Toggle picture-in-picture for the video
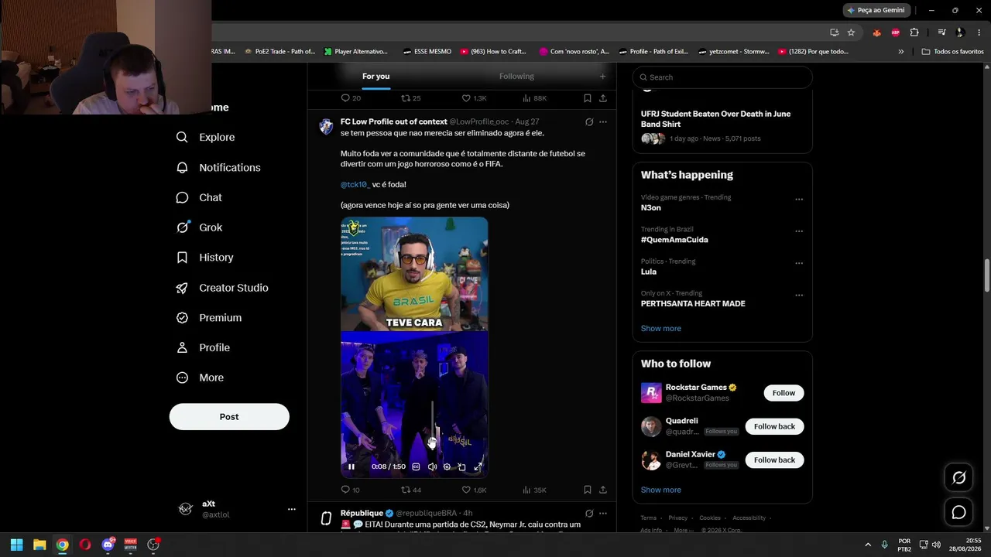 (x=462, y=466)
